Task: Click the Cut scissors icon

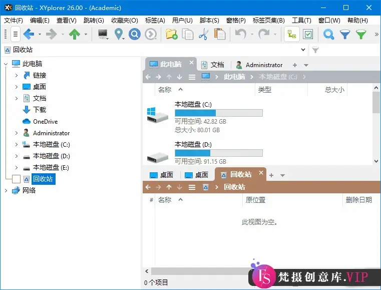Action: click(x=204, y=34)
